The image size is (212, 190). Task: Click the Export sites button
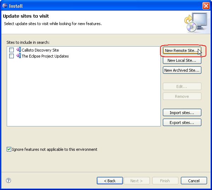182,123
